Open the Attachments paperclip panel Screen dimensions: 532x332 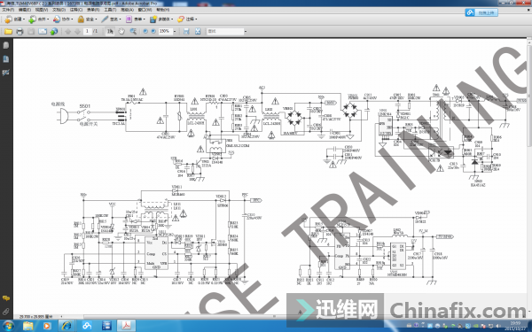(6, 311)
